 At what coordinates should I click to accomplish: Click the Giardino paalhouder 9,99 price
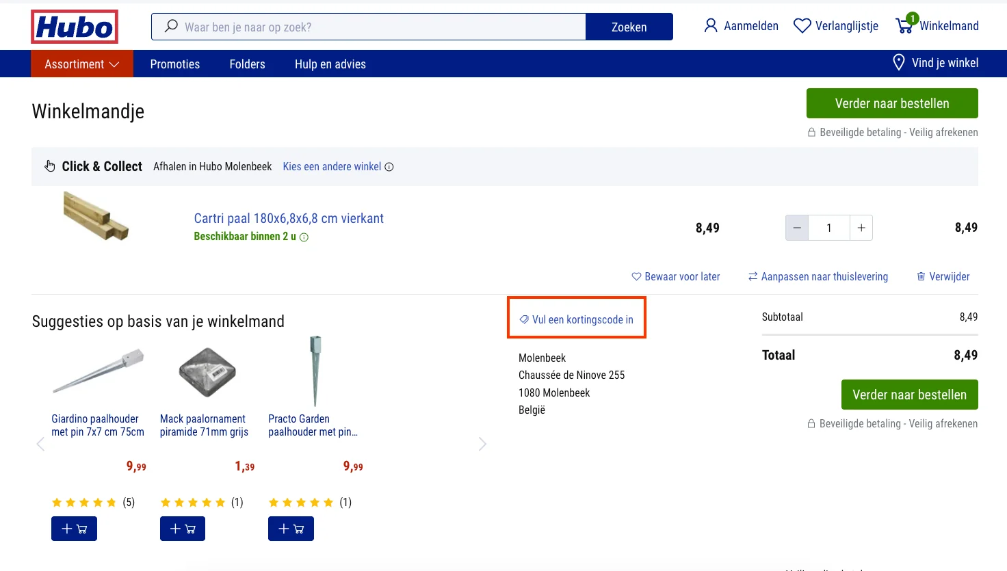tap(136, 466)
